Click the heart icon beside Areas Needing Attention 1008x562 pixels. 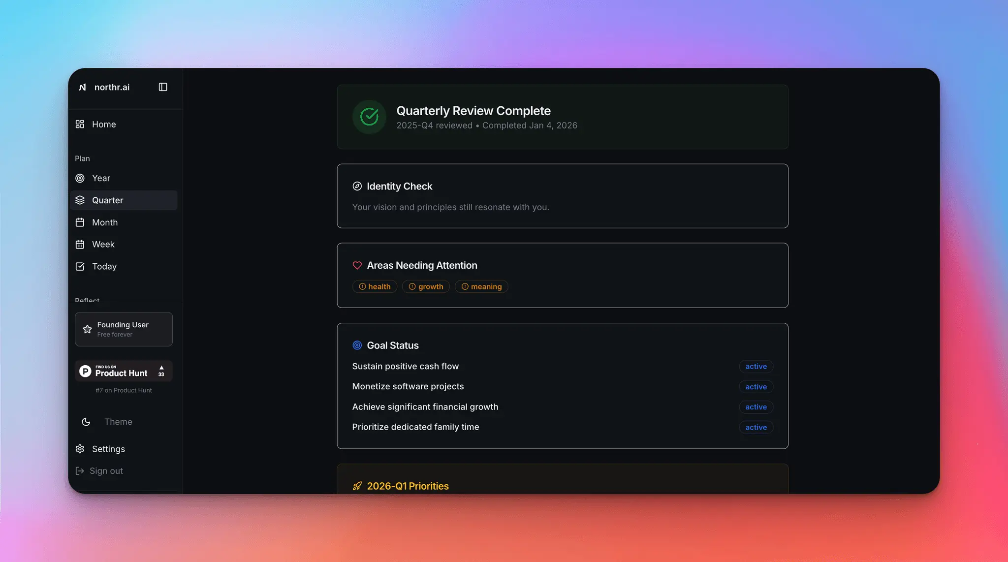357,265
